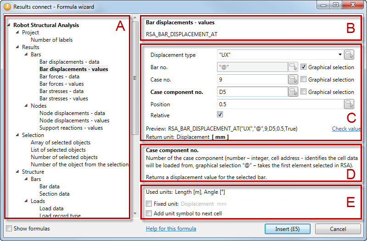Collapse the Results tree node
Screen dimensions: 367x241
17,47
